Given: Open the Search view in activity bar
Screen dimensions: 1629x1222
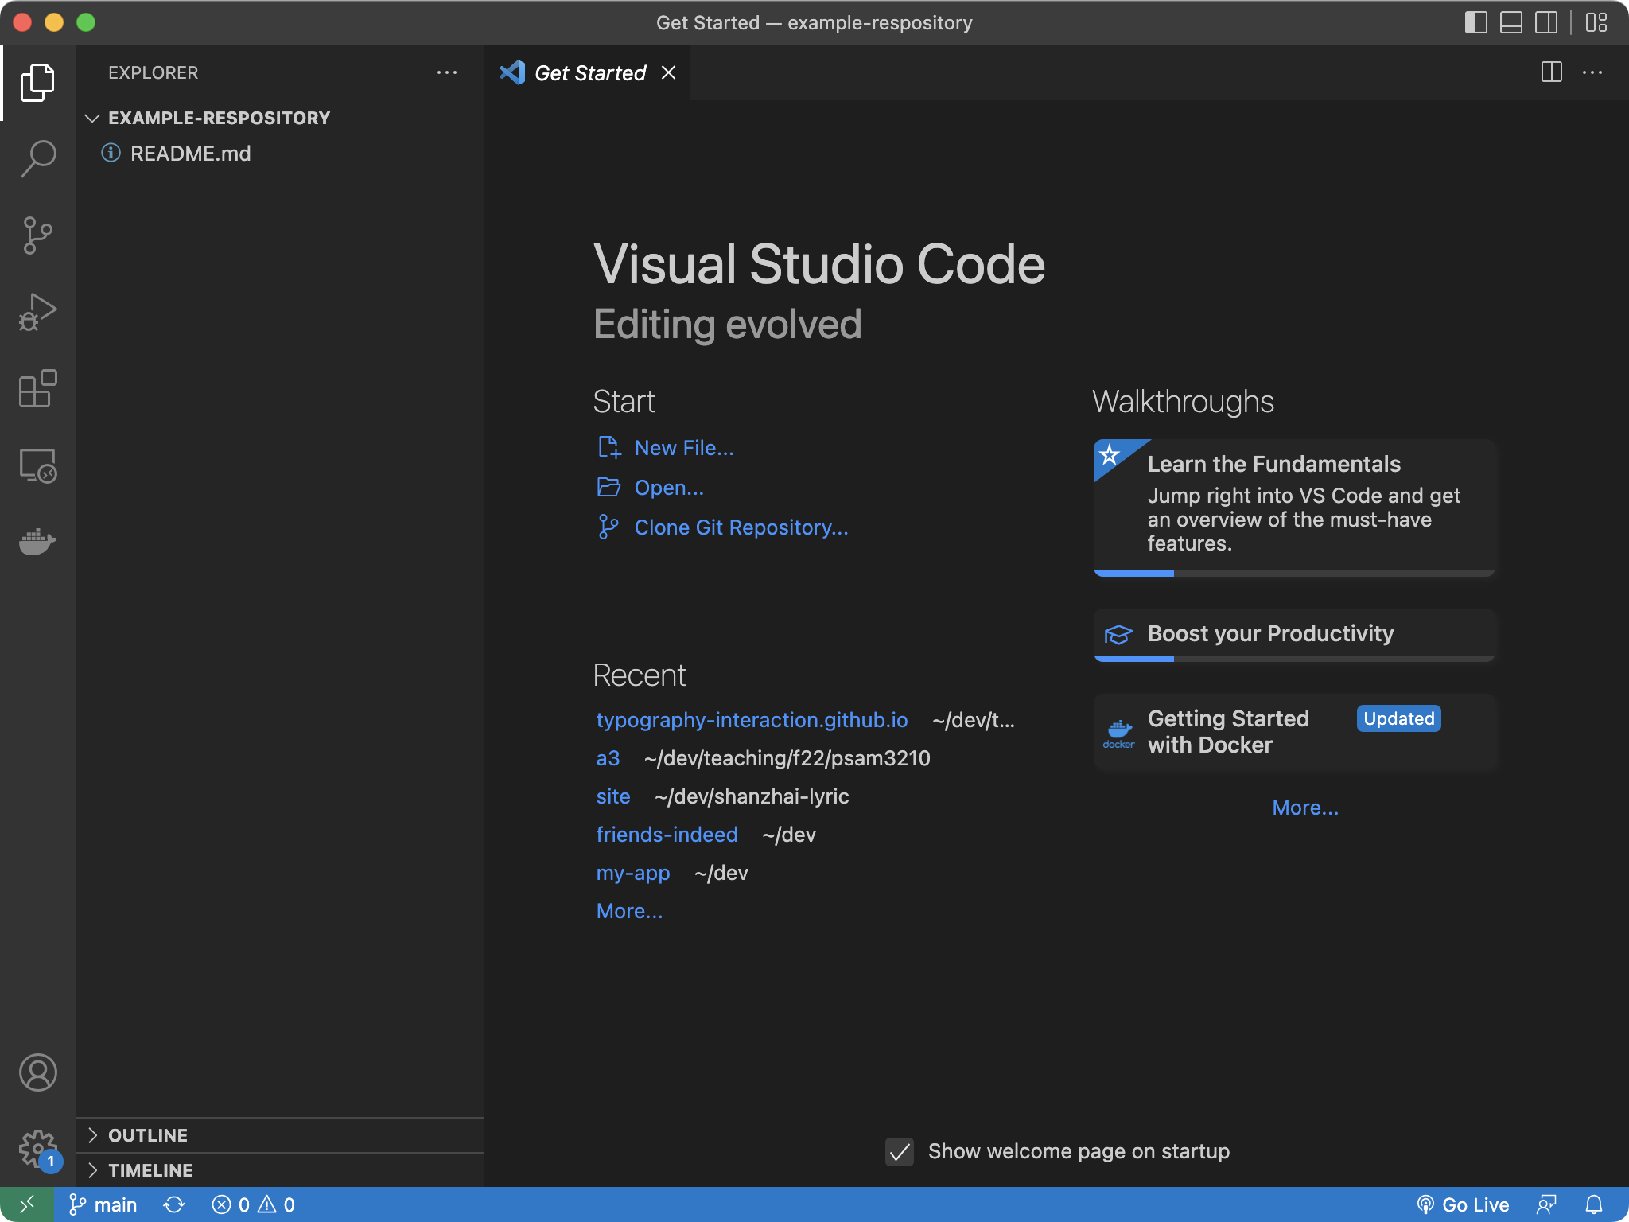Looking at the screenshot, I should [x=37, y=158].
